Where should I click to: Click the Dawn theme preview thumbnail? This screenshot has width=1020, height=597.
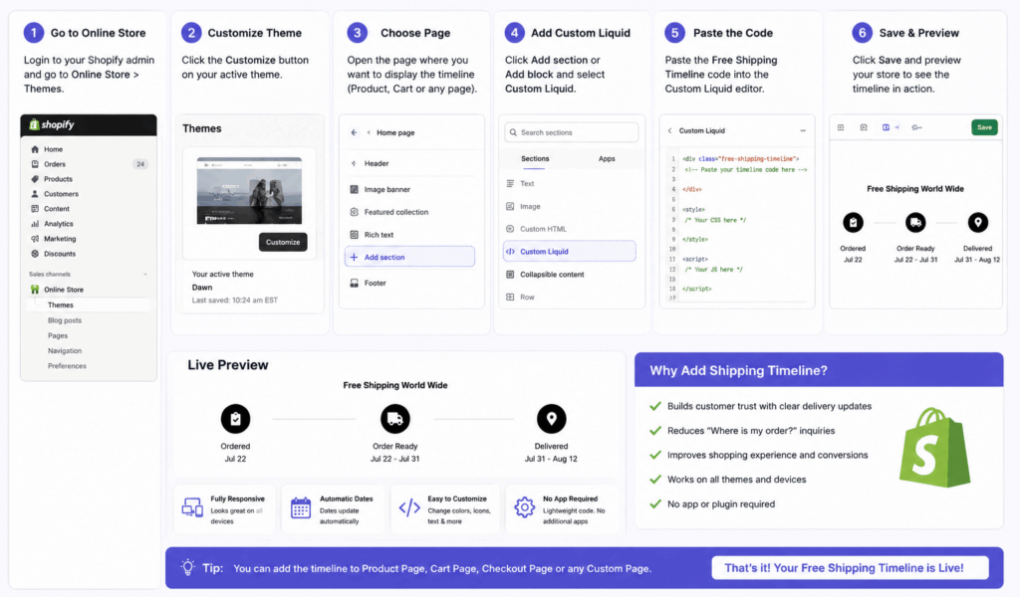[x=249, y=191]
